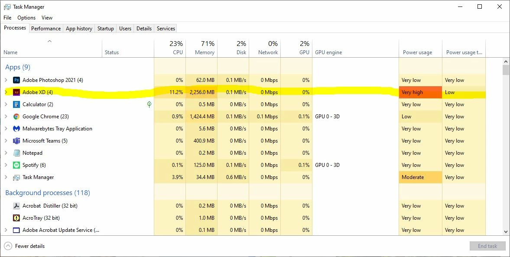Open the Options menu
The height and width of the screenshot is (257, 510).
point(26,18)
